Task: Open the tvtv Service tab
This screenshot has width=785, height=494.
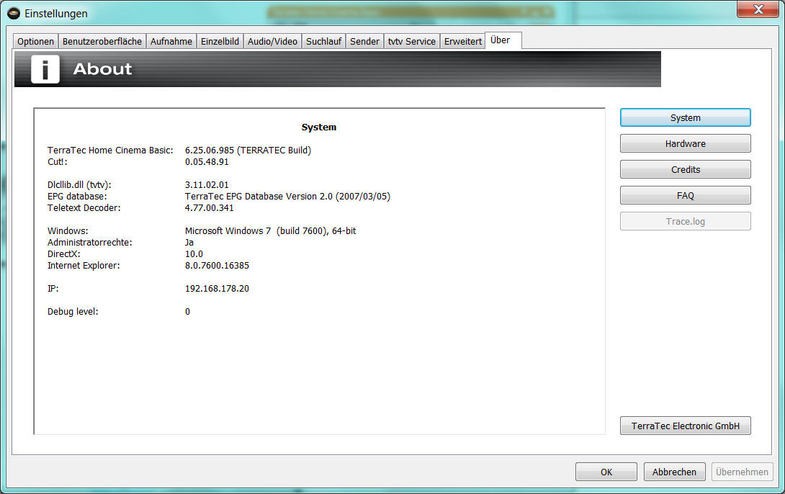Action: 411,41
